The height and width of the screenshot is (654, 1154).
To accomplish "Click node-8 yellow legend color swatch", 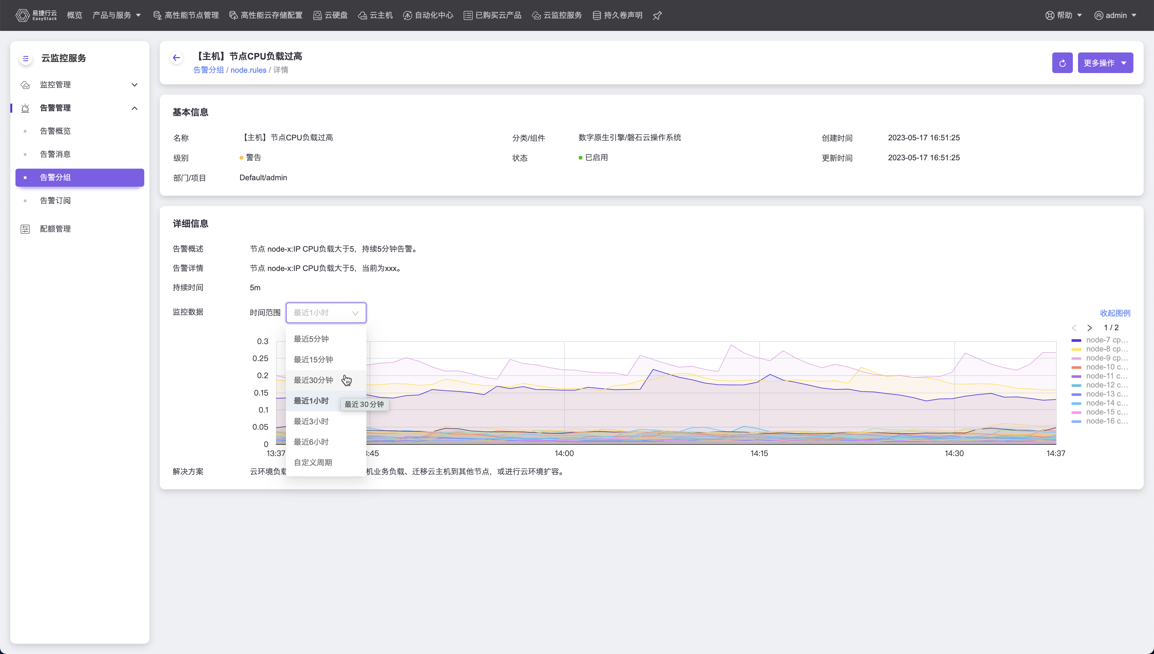I will [1076, 349].
